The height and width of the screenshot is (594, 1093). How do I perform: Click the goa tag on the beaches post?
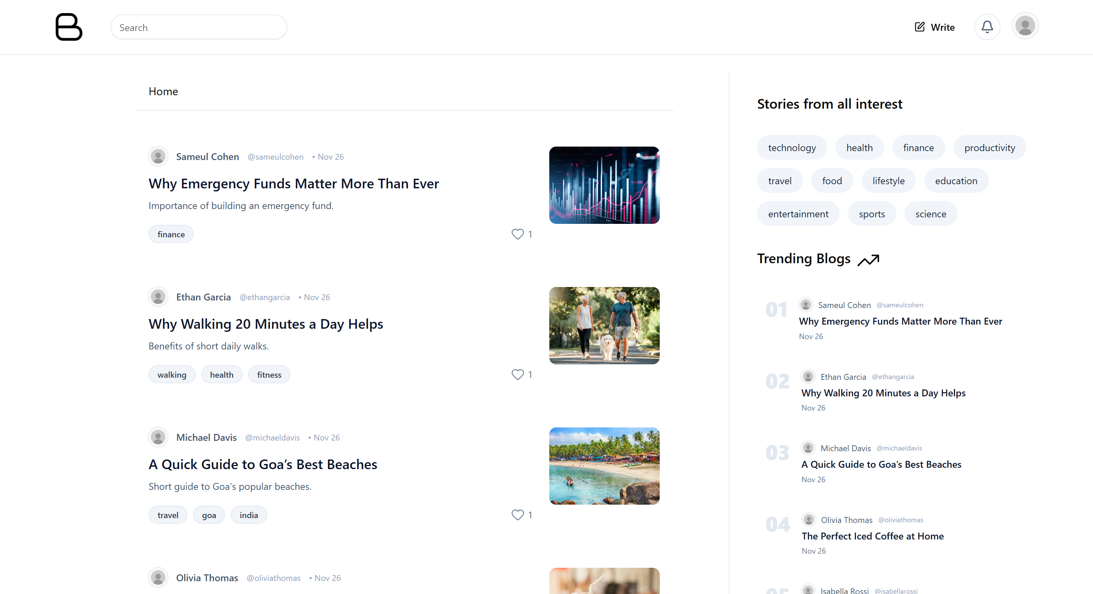coord(209,515)
